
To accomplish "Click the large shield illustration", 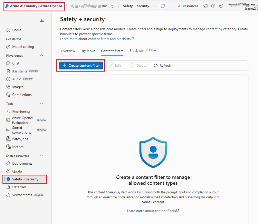I will (x=153, y=152).
